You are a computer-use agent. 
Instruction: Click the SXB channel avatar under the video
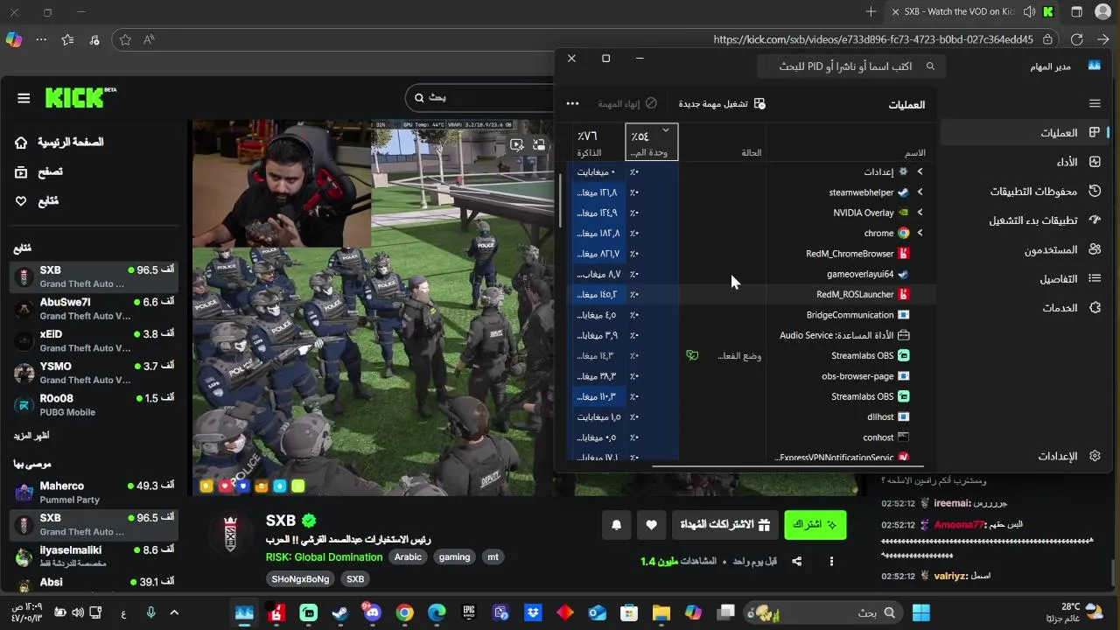[x=230, y=533]
